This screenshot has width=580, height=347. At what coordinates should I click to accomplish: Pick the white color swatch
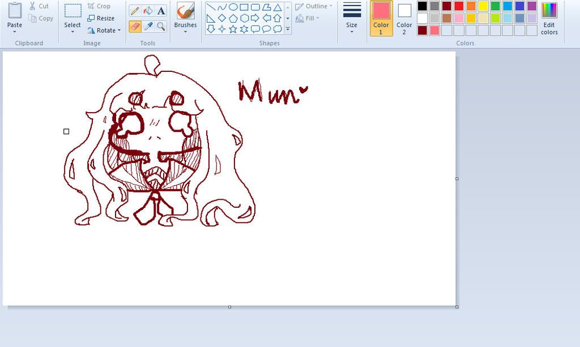pos(423,18)
